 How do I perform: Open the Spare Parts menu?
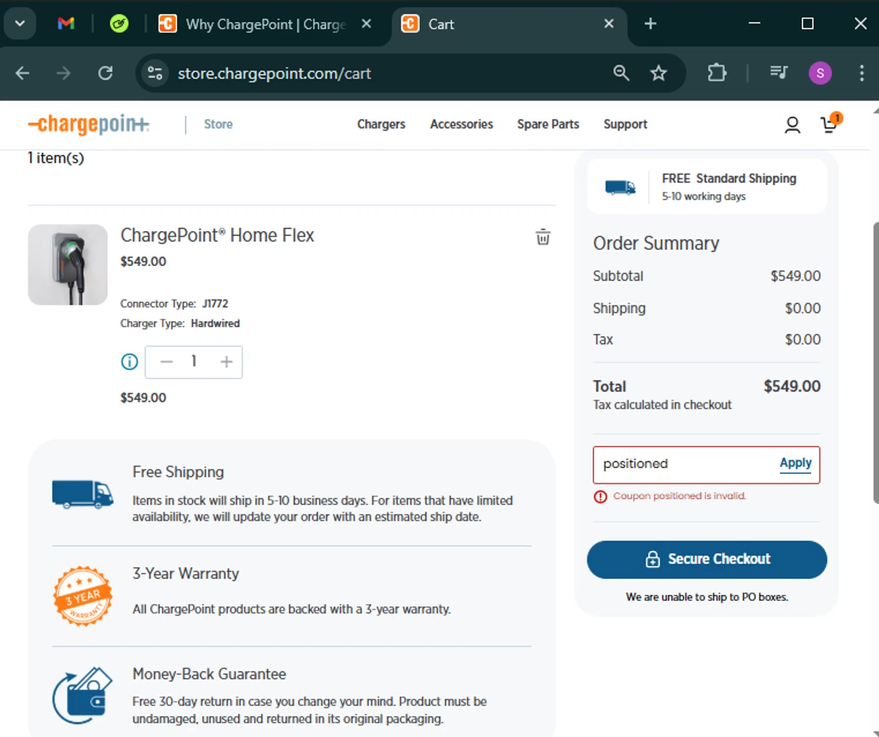(548, 124)
